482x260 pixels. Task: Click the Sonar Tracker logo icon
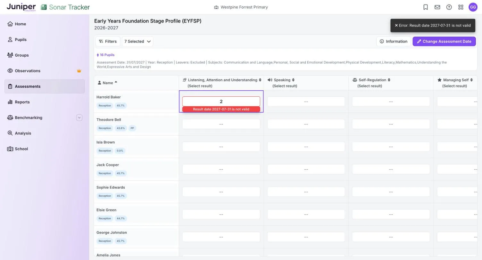click(x=44, y=7)
